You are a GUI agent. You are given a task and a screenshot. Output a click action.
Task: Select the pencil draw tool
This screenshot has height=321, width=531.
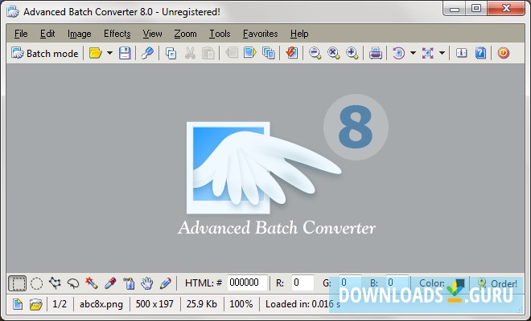tap(165, 283)
